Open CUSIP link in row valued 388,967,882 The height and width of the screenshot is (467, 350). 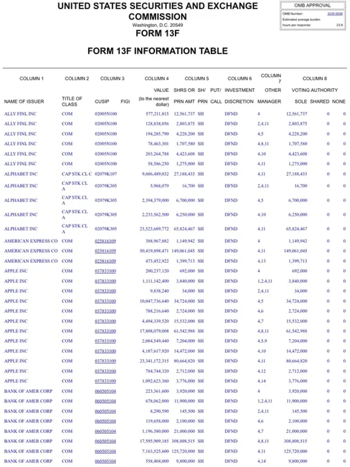[105, 241]
